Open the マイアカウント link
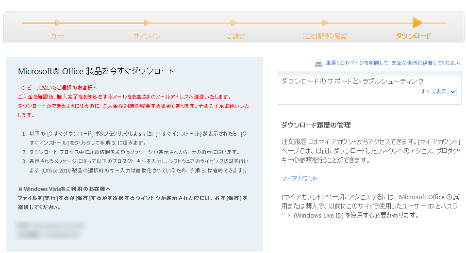Image resolution: width=466 pixels, height=253 pixels. 300,179
